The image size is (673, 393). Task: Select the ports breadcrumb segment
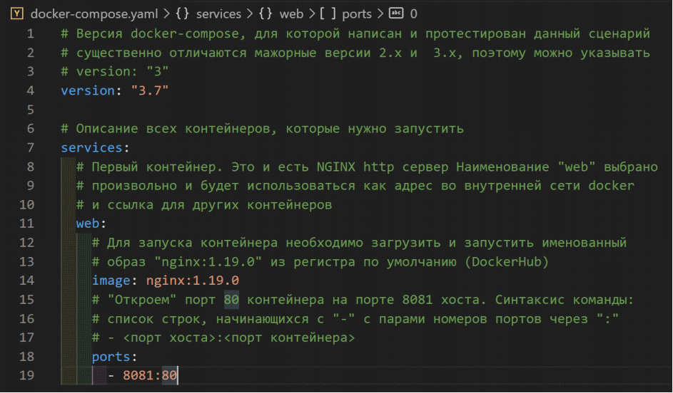357,14
